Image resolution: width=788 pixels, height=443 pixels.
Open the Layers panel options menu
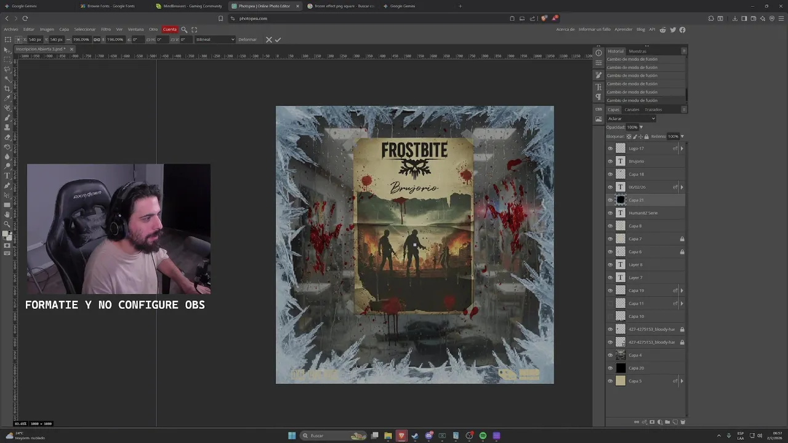684,110
